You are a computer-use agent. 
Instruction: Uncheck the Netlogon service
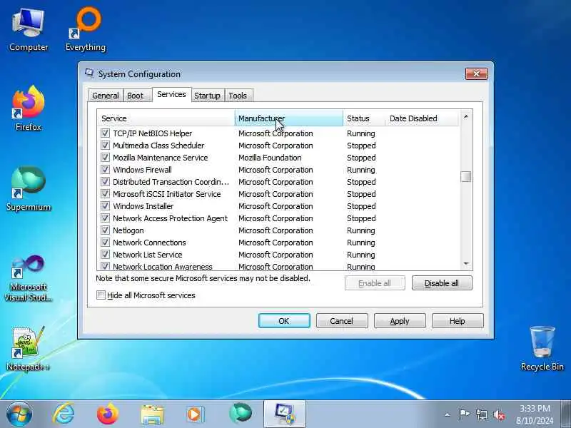pyautogui.click(x=105, y=230)
